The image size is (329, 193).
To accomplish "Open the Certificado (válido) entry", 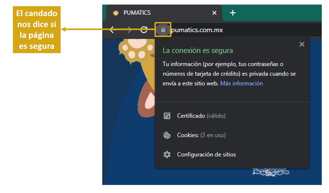I will [201, 116].
